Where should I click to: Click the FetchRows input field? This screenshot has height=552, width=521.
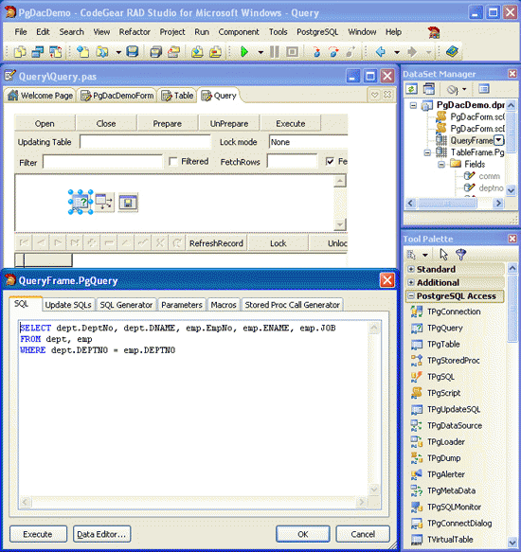coord(293,162)
